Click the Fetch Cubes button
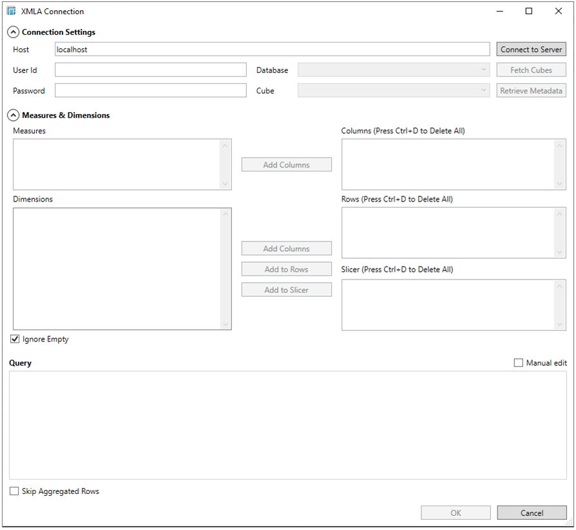 tap(532, 70)
